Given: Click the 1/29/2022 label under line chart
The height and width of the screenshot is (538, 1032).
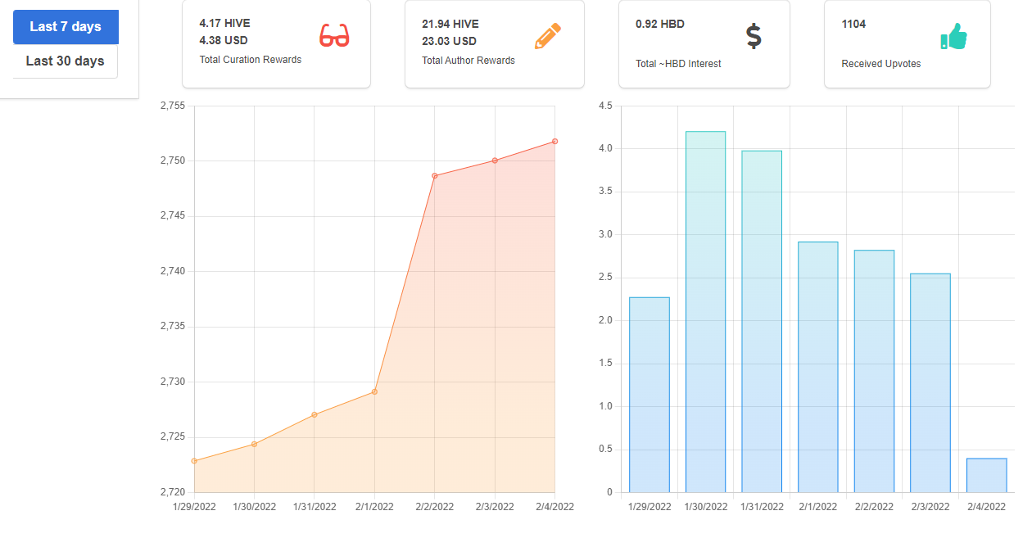Looking at the screenshot, I should point(194,507).
